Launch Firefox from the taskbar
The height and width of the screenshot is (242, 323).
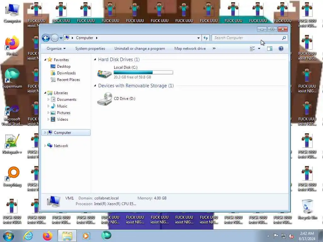47,236
